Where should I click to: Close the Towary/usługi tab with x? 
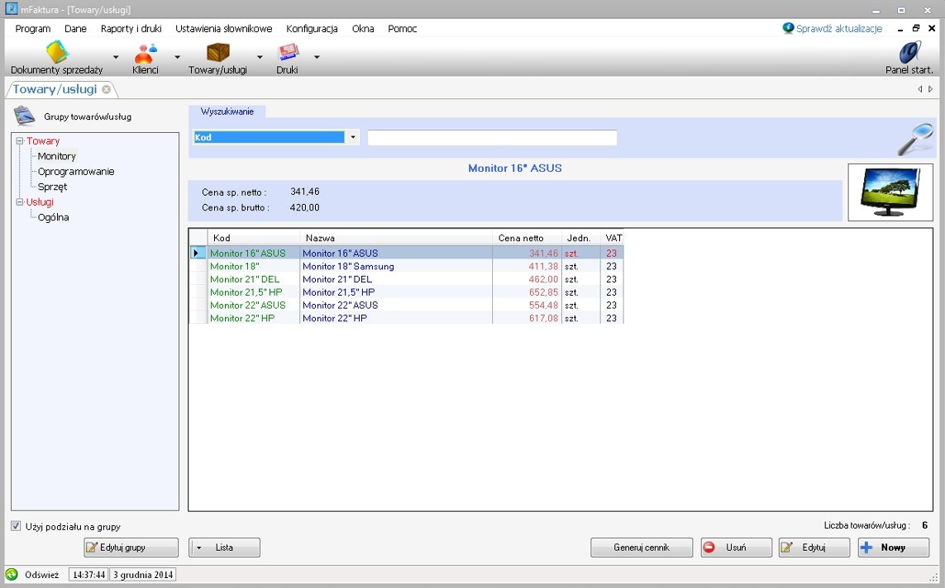[106, 89]
